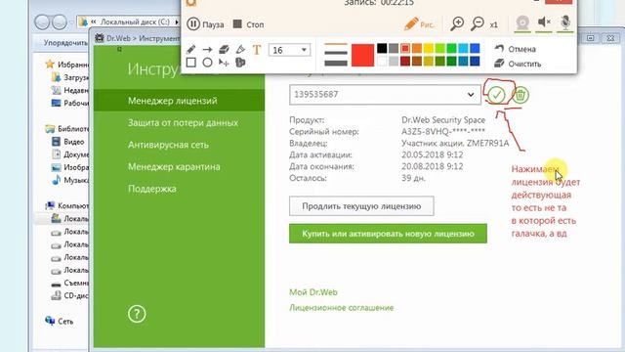Toggle the muted speaker sound

click(x=544, y=22)
